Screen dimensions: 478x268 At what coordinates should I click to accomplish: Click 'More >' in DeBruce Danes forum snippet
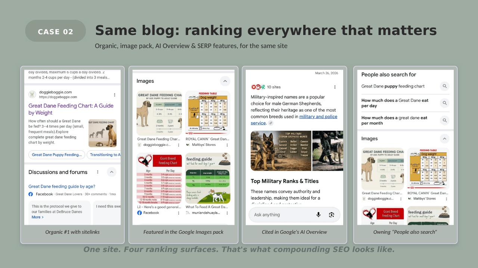tap(38, 217)
